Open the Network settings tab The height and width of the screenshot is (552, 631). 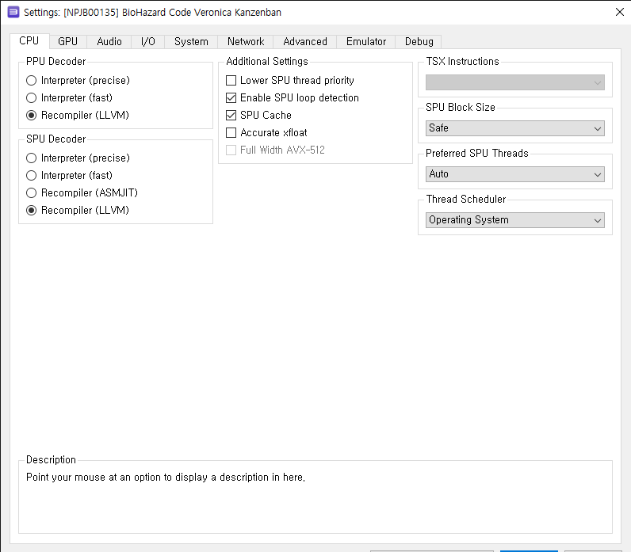pos(246,41)
